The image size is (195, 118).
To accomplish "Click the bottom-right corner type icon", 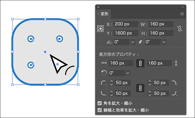I will pyautogui.click(x=174, y=93).
